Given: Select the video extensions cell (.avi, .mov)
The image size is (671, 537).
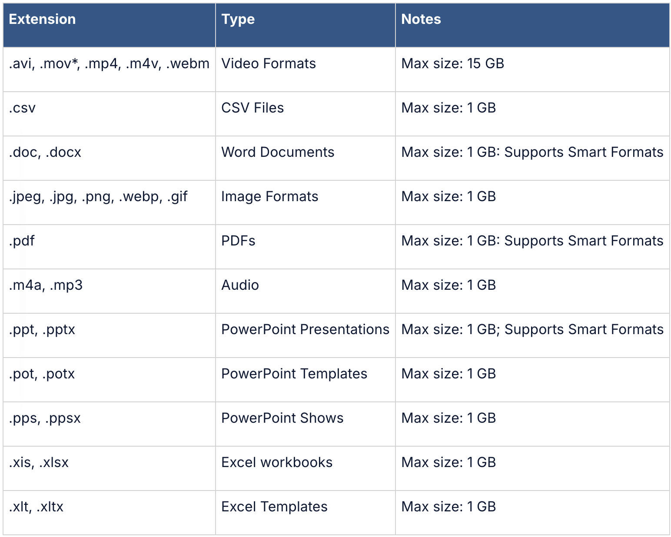Looking at the screenshot, I should [109, 64].
